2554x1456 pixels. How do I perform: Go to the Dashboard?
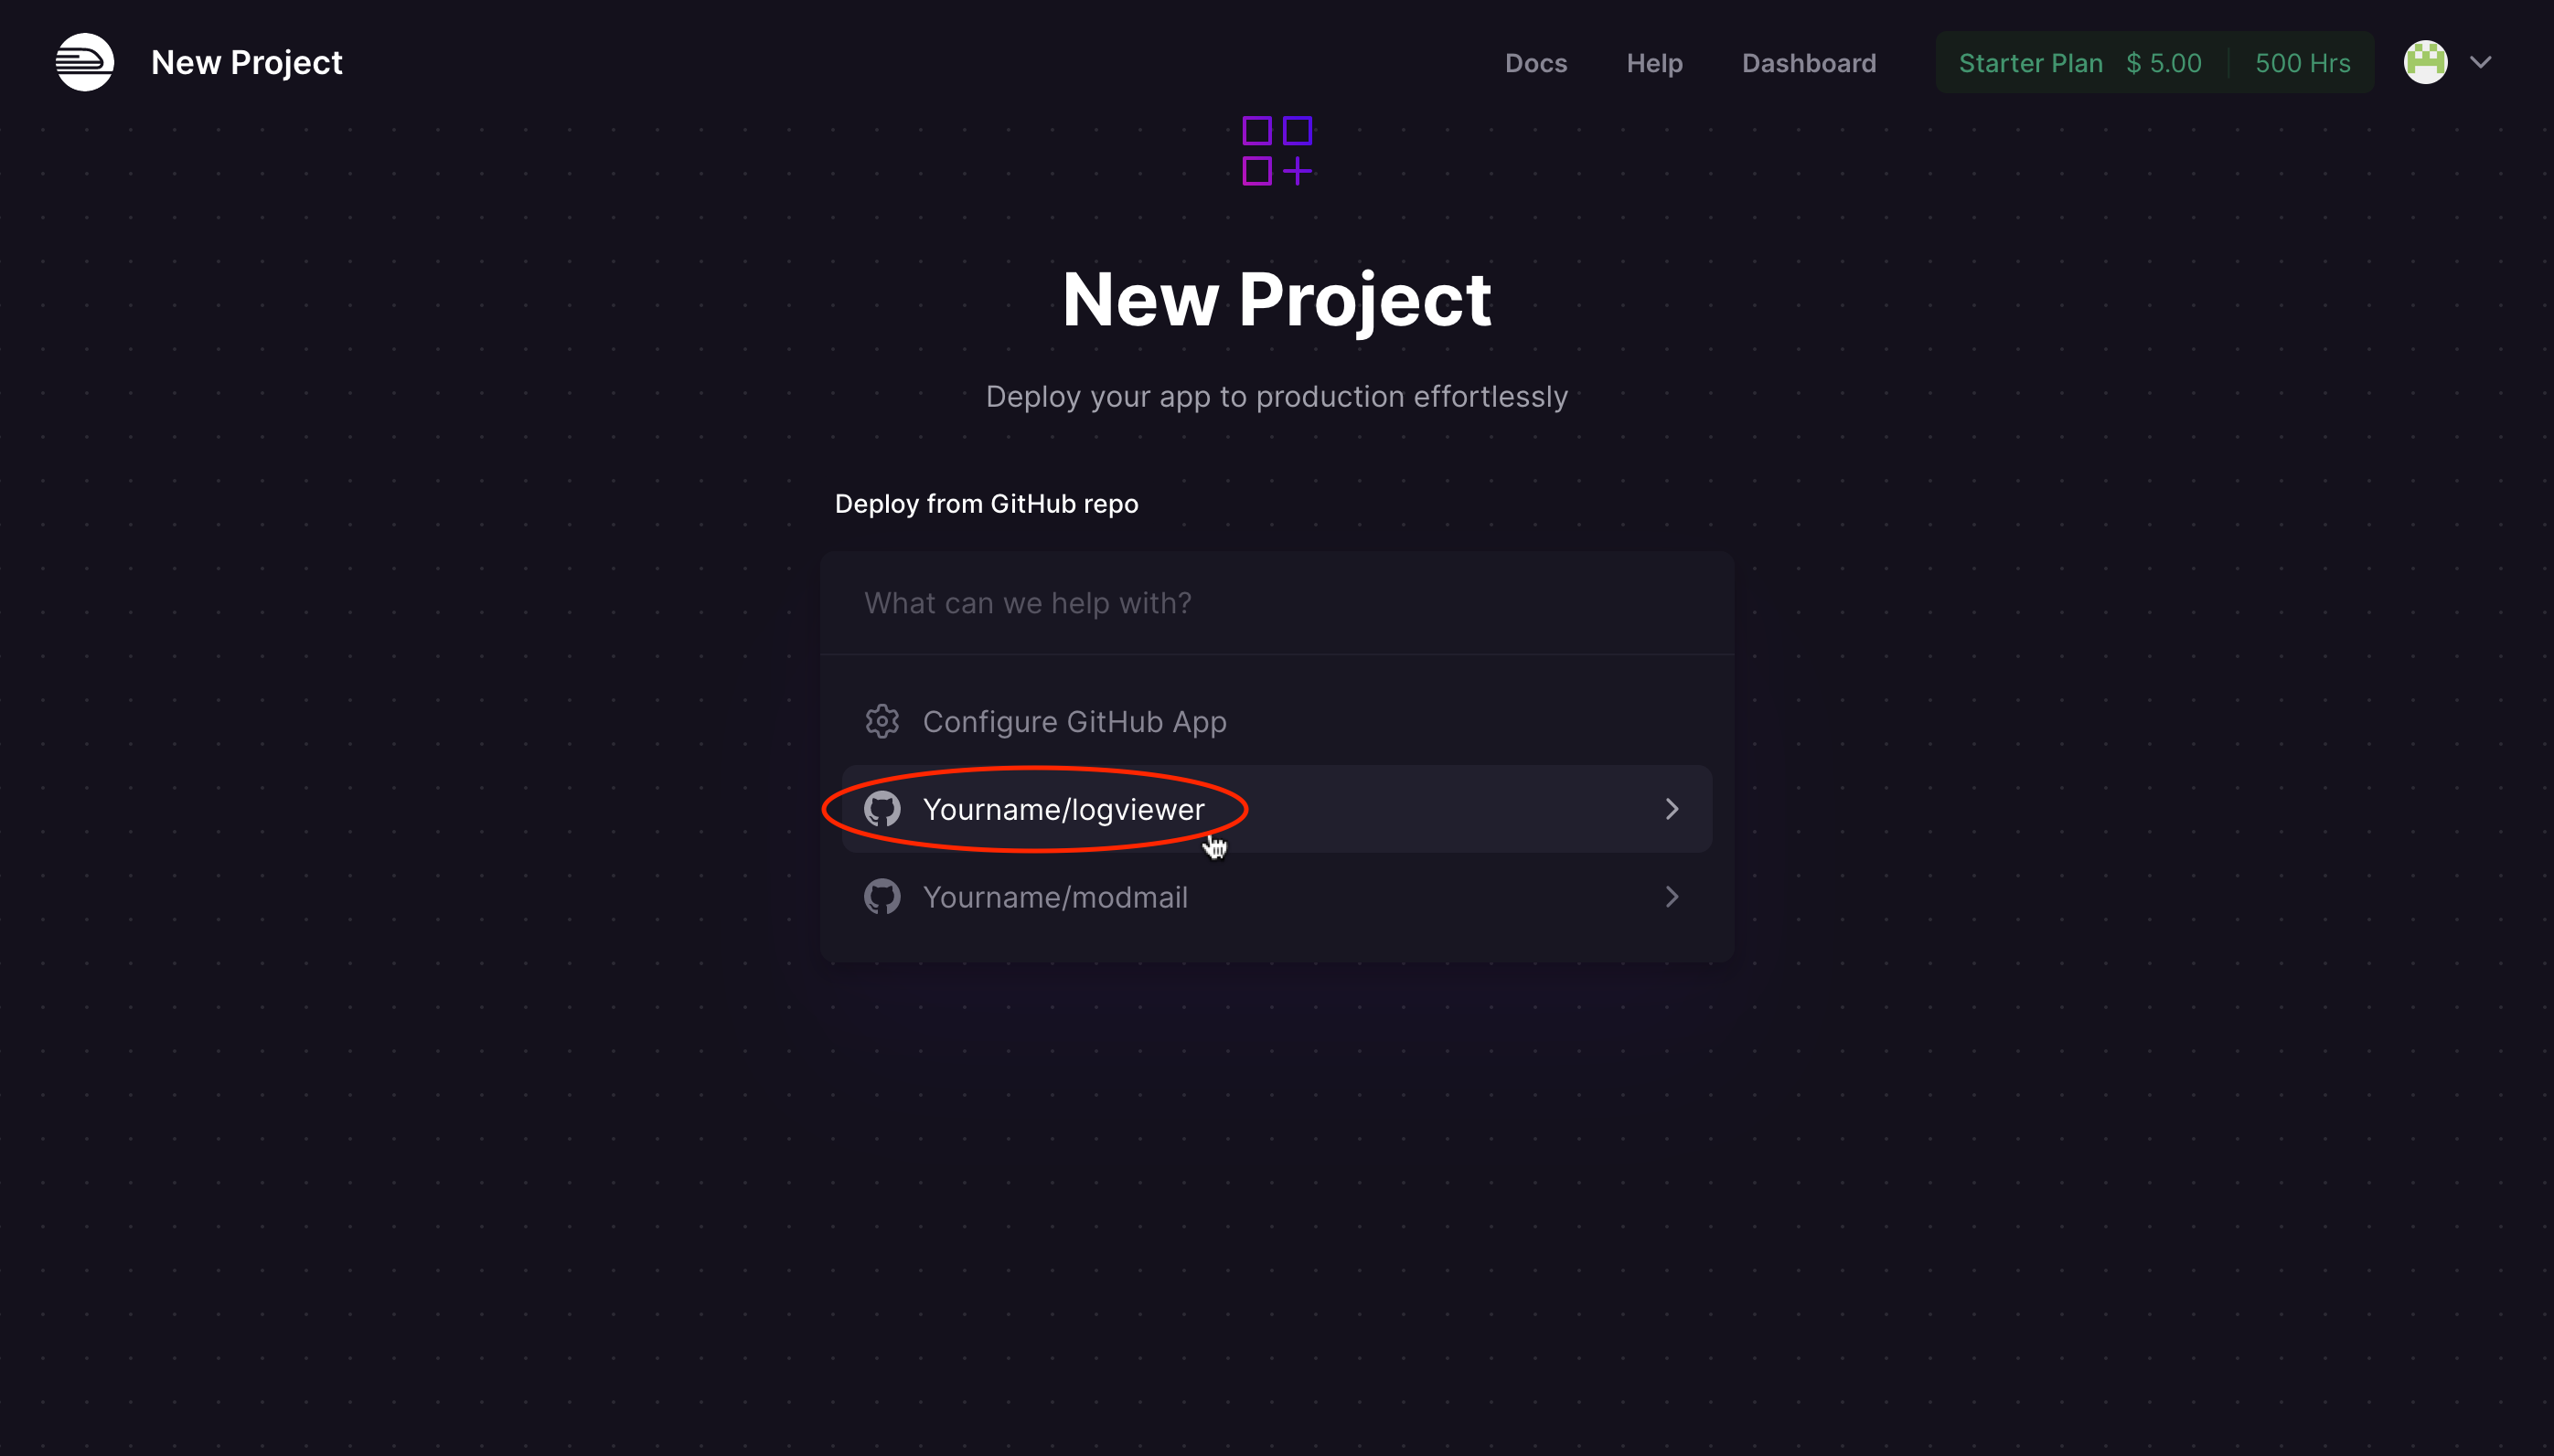[1808, 63]
